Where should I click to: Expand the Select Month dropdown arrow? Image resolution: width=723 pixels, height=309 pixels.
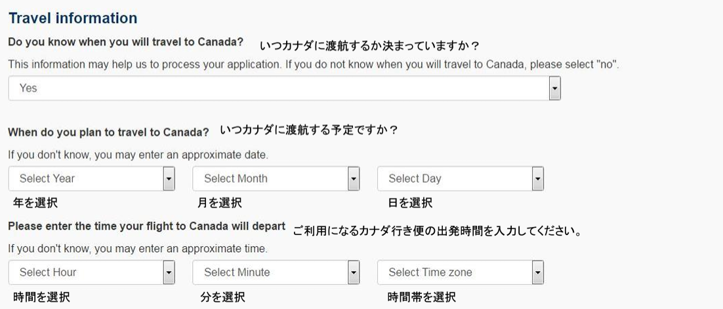[354, 178]
